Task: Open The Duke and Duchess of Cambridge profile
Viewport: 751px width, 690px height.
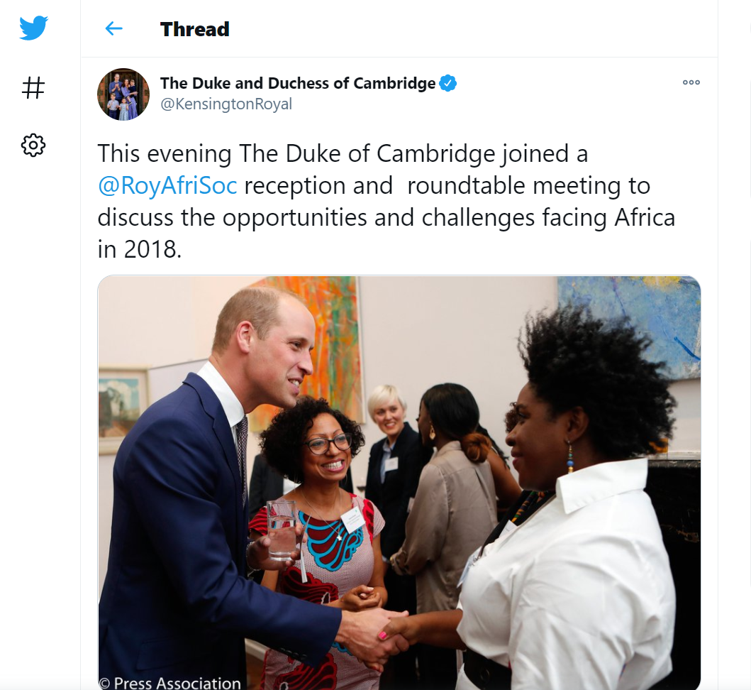Action: click(x=297, y=83)
